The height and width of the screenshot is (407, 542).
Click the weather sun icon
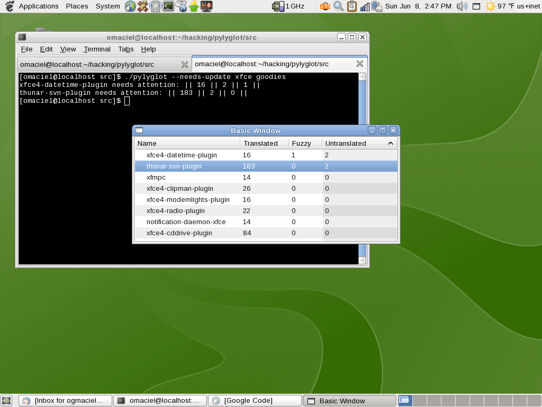tap(491, 6)
